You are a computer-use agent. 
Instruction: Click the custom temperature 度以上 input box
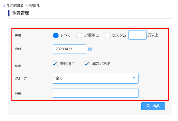pos(138,35)
